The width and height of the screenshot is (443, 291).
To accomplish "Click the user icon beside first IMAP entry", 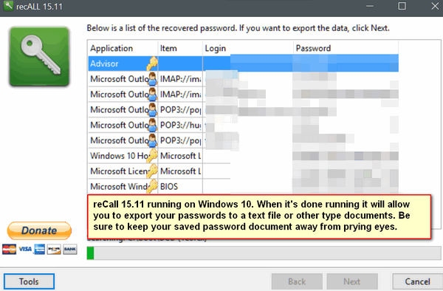I will pos(152,79).
